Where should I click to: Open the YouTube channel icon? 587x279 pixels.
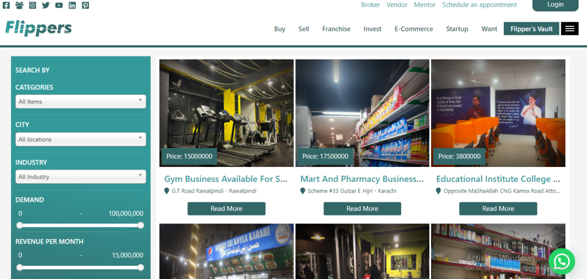pos(59,5)
